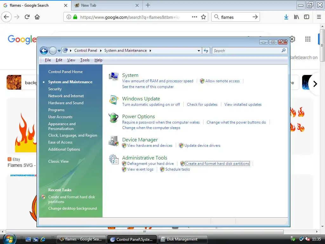Go back in Firefox

click(x=6, y=17)
